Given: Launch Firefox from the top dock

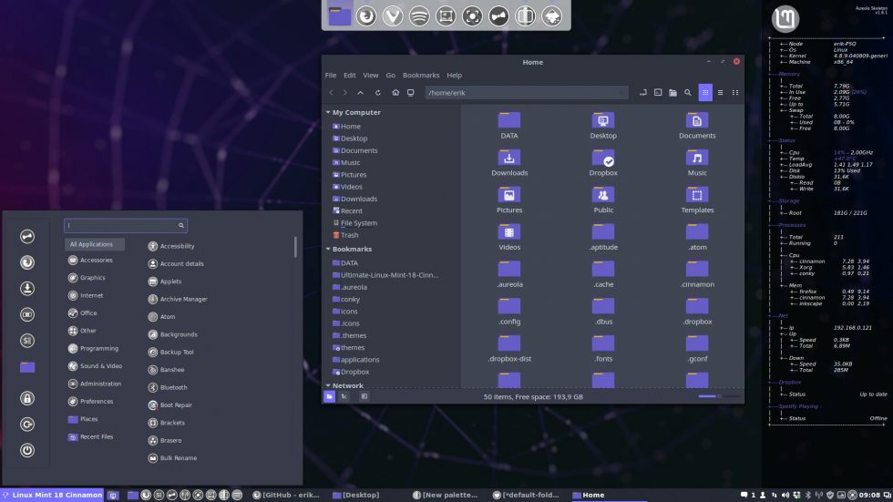Looking at the screenshot, I should (x=366, y=15).
